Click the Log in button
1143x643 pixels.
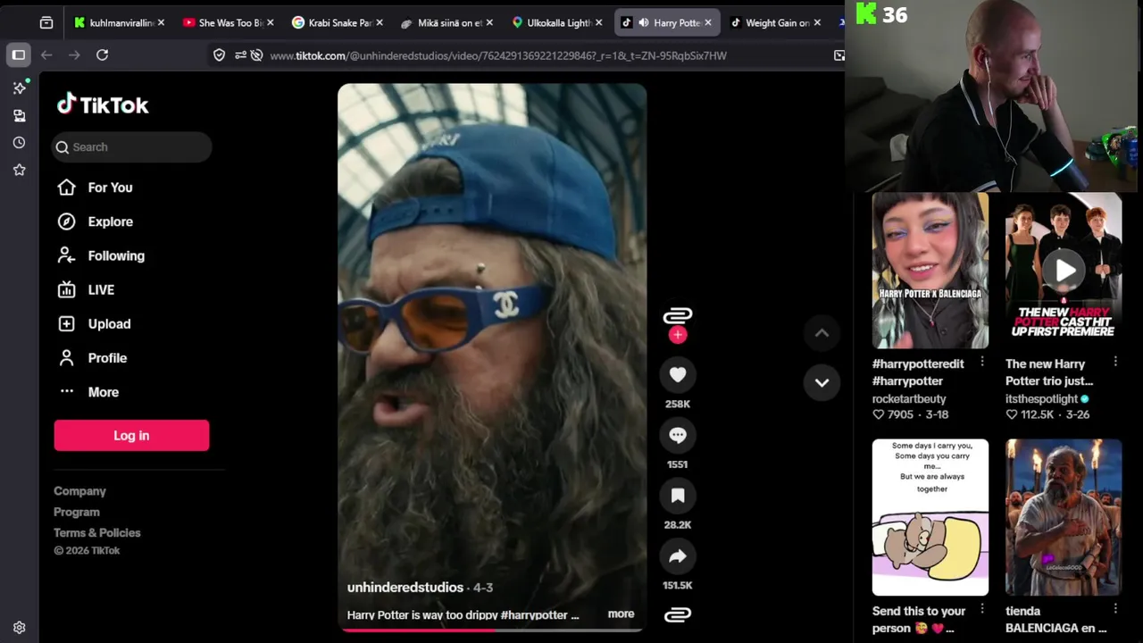tap(131, 435)
